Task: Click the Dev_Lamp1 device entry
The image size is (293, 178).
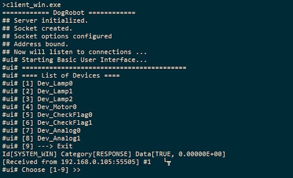Action: (x=37, y=91)
